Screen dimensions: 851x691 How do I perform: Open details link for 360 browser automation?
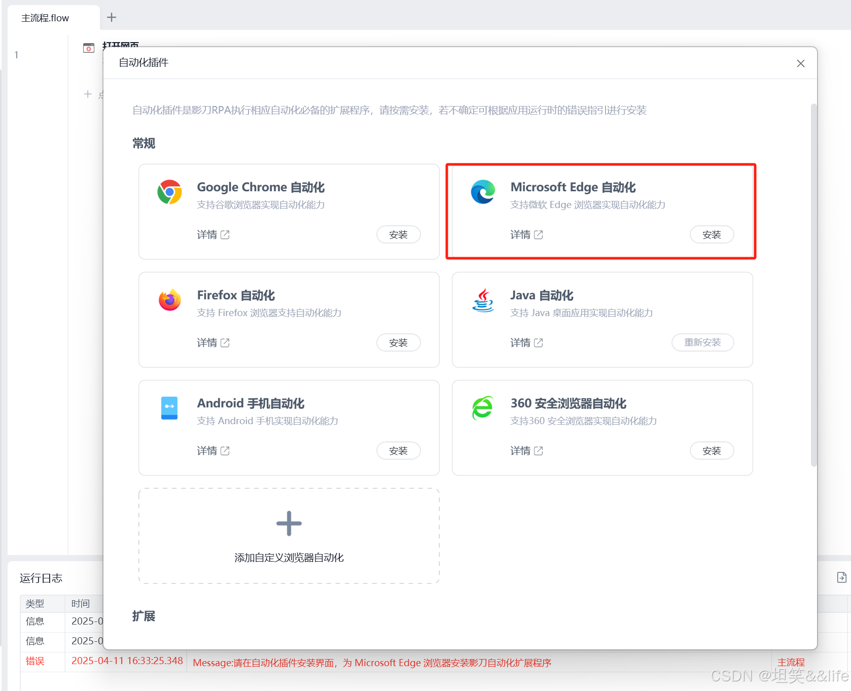[x=527, y=451]
